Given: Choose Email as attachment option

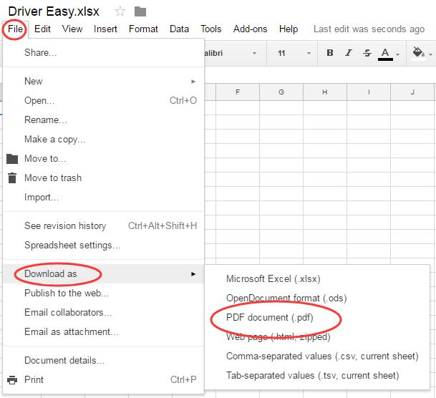Looking at the screenshot, I should coord(71,331).
